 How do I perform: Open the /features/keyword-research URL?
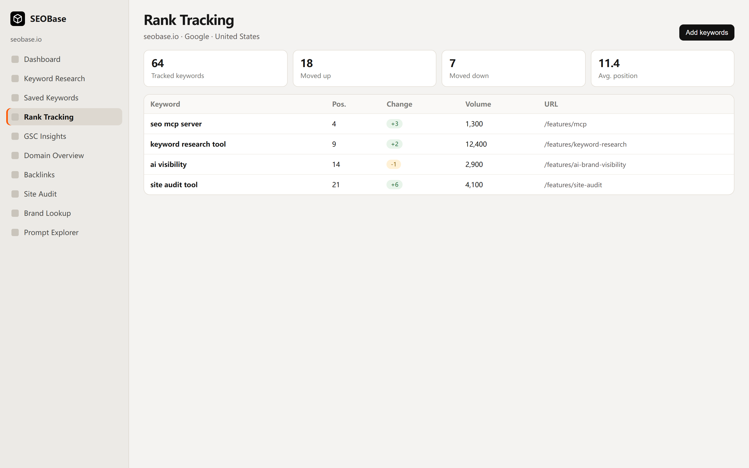(585, 144)
